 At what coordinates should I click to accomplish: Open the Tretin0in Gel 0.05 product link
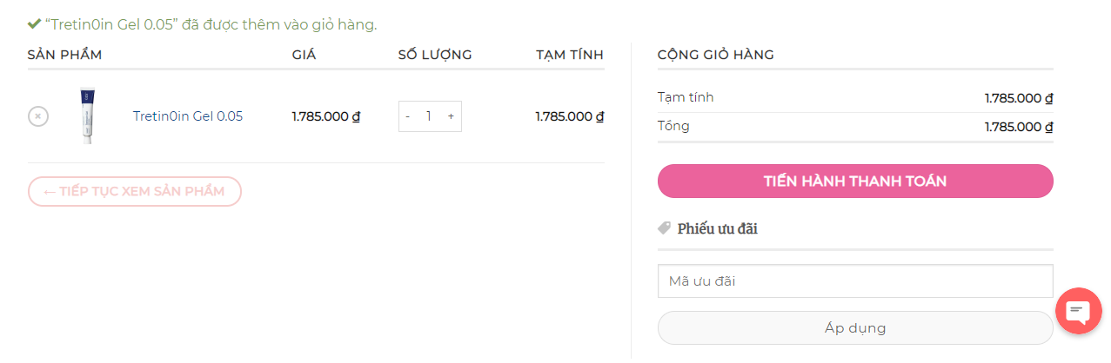pos(188,116)
